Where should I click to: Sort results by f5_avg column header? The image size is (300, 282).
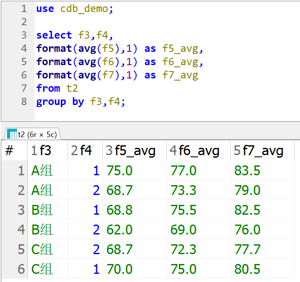click(x=135, y=150)
